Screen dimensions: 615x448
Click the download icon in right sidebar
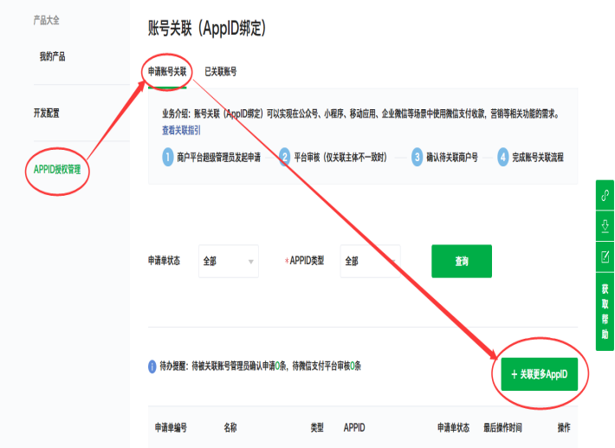click(x=605, y=226)
